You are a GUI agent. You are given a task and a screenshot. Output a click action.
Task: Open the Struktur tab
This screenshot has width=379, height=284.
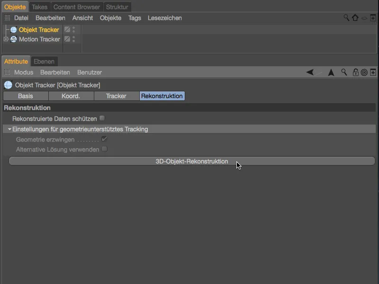pyautogui.click(x=117, y=7)
